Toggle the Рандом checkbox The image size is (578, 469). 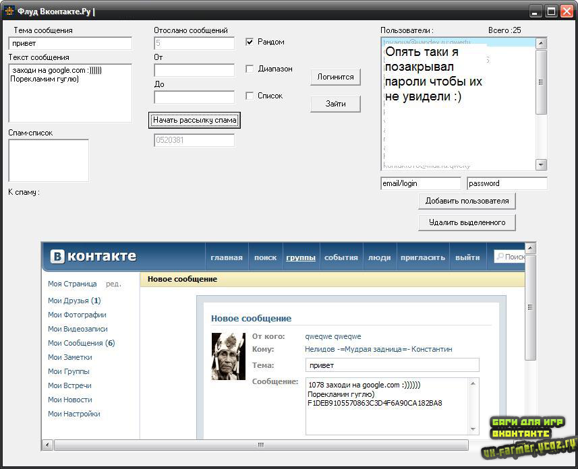(250, 42)
